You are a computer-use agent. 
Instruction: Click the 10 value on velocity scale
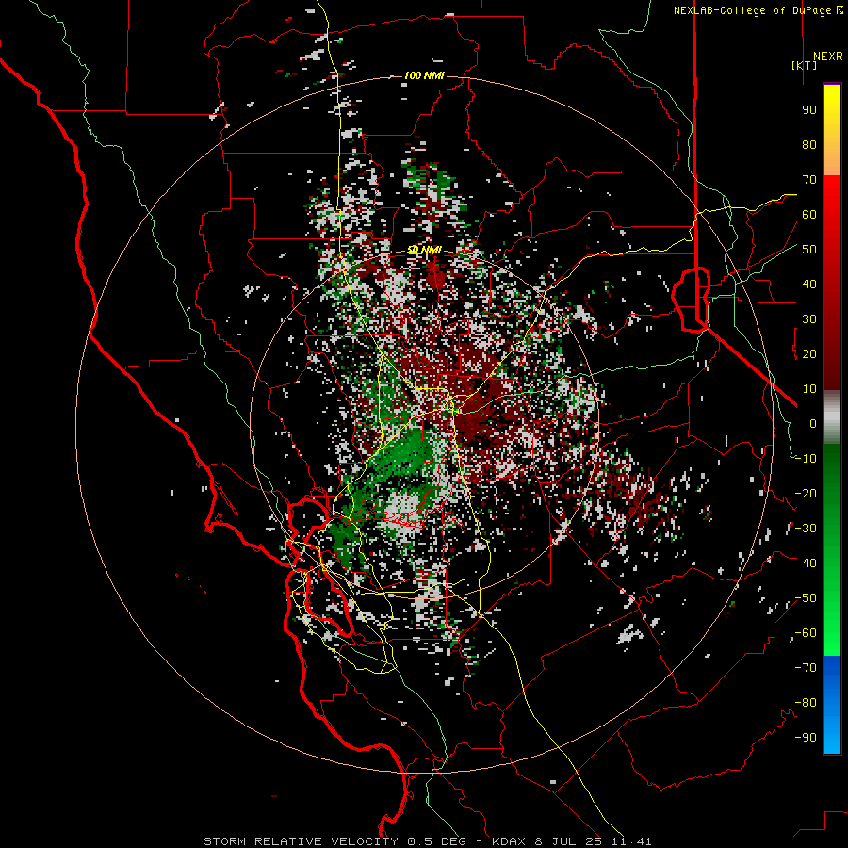coord(809,389)
